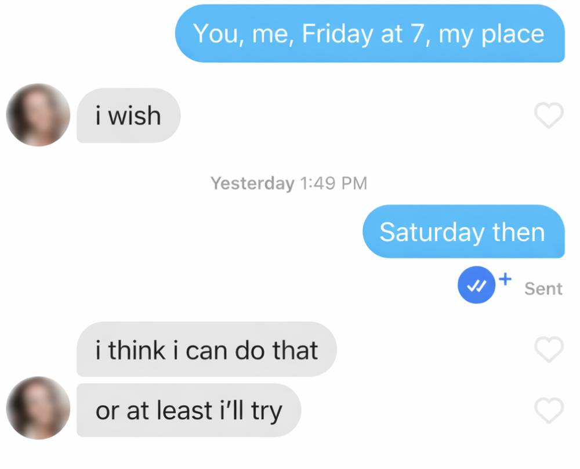Open the blurred profile avatar next to "i wish"
This screenshot has height=469, width=580.
click(37, 114)
